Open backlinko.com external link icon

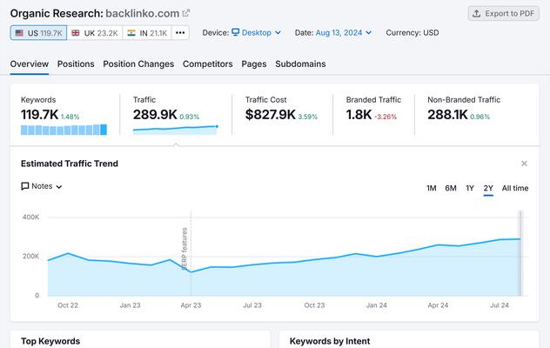[x=186, y=13]
